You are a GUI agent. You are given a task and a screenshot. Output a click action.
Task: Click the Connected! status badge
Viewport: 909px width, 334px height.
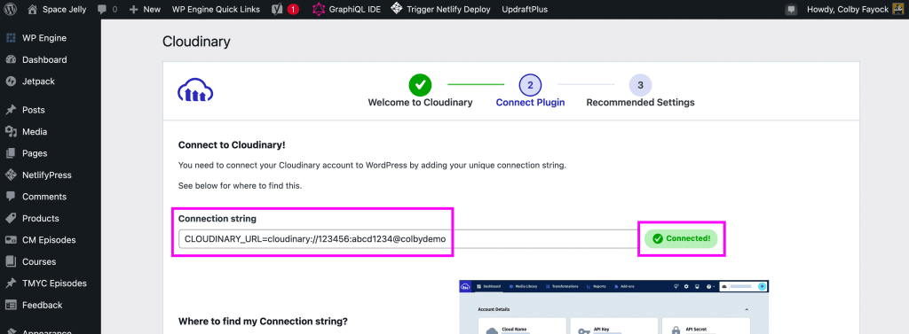coord(681,238)
